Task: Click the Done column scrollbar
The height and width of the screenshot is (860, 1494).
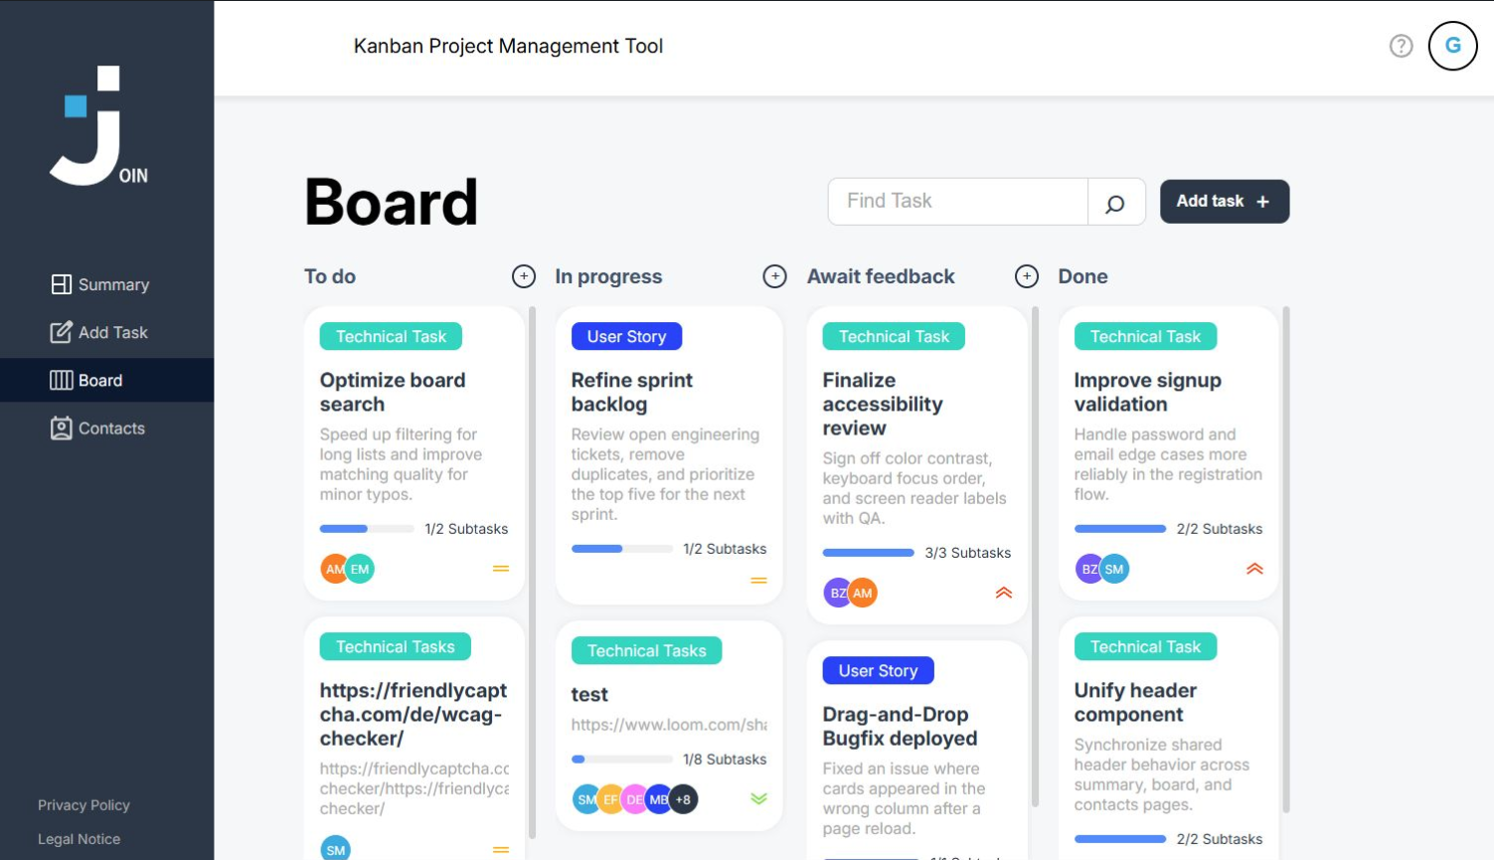Action: 1286,560
